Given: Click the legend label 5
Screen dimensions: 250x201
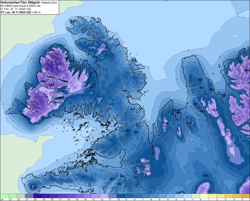Looking at the screenshot, I should 242,200.
